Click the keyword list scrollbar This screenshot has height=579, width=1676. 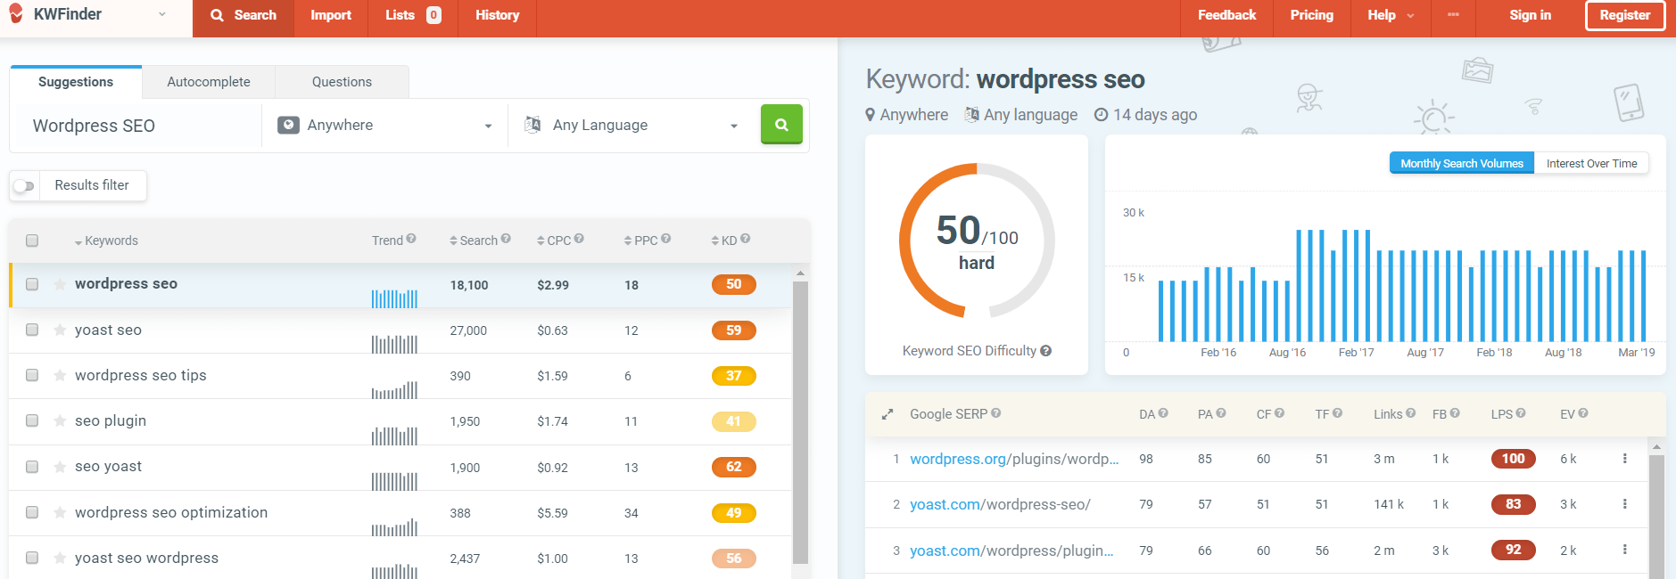tap(800, 421)
